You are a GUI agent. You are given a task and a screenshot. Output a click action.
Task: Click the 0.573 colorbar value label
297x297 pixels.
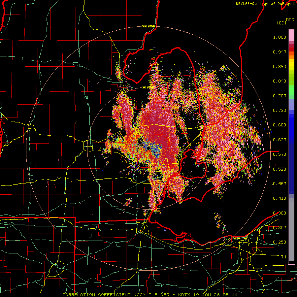click(x=280, y=154)
